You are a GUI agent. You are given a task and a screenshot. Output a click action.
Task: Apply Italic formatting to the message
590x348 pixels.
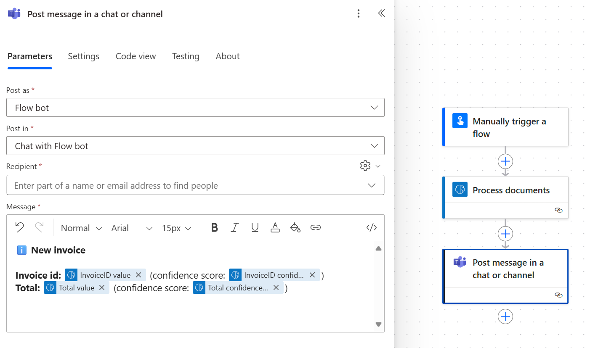[x=234, y=227]
